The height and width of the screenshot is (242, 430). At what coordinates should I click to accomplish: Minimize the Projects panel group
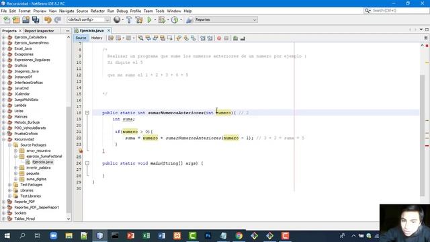click(x=68, y=31)
